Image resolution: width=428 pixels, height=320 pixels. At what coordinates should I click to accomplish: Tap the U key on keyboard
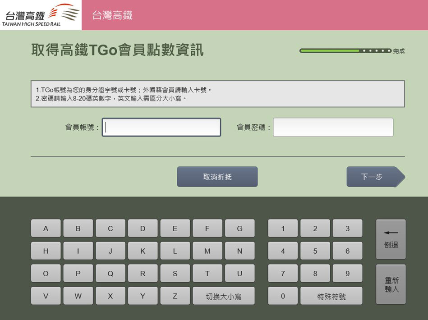coord(239,273)
